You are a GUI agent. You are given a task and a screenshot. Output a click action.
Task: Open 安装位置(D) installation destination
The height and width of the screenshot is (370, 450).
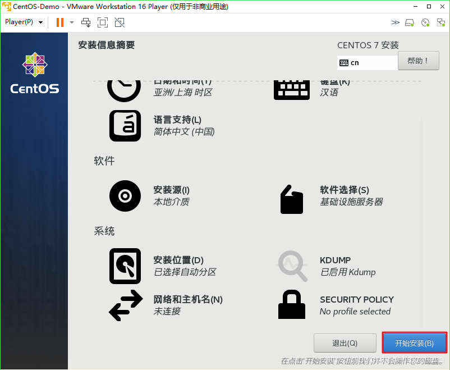click(x=178, y=260)
